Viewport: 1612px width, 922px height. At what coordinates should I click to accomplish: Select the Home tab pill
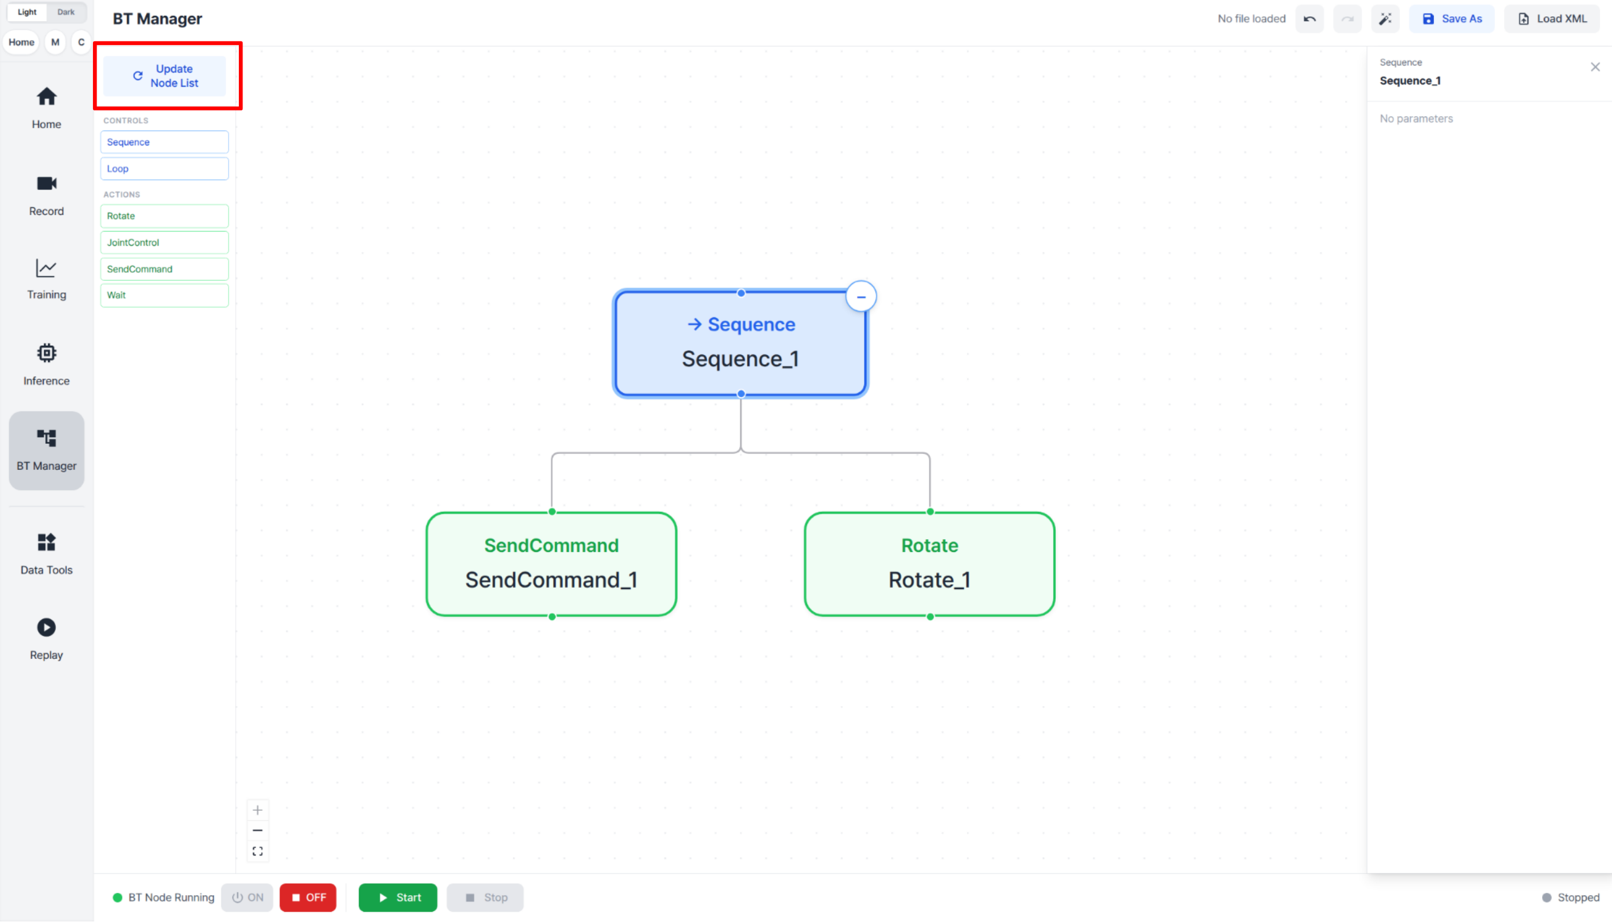click(21, 42)
